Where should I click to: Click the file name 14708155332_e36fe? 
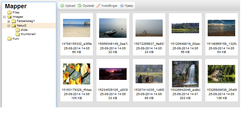tap(76, 44)
